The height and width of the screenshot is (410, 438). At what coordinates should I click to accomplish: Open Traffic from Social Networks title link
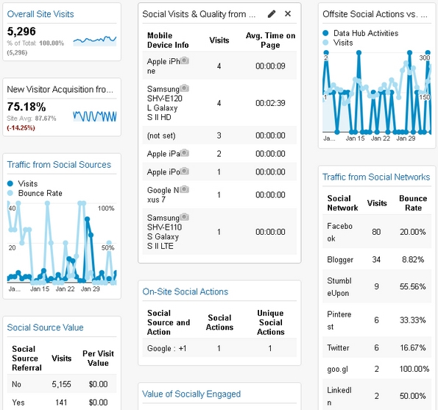point(376,177)
